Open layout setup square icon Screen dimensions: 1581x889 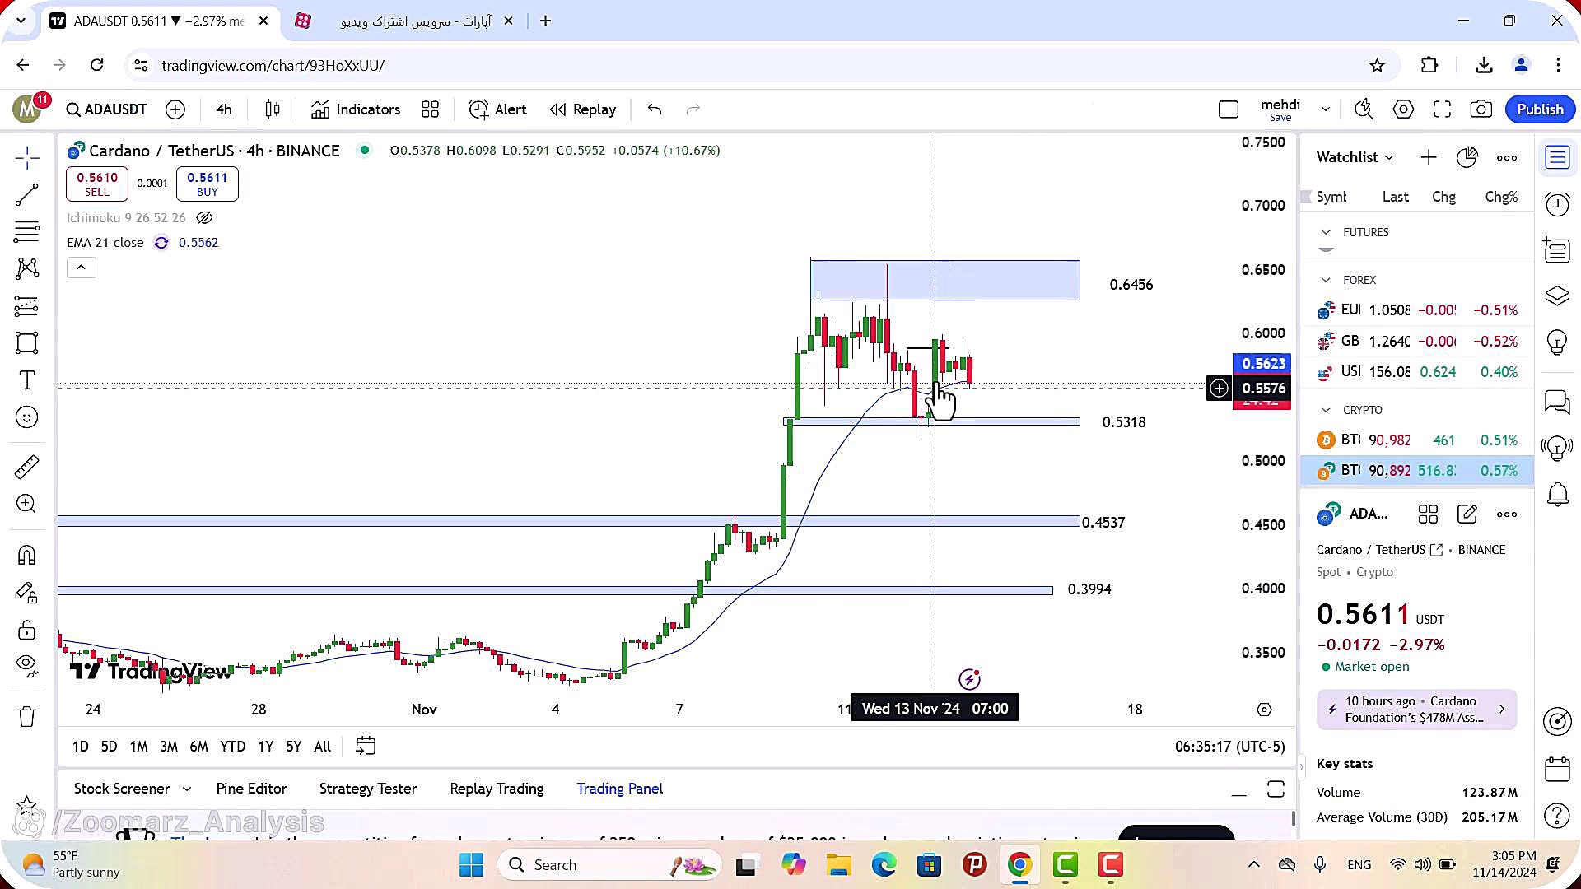point(1229,109)
